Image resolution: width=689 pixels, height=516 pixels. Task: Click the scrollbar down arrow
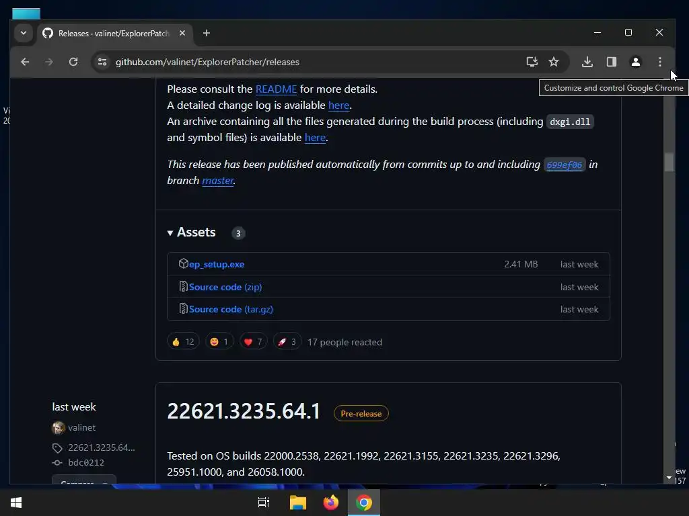point(669,478)
